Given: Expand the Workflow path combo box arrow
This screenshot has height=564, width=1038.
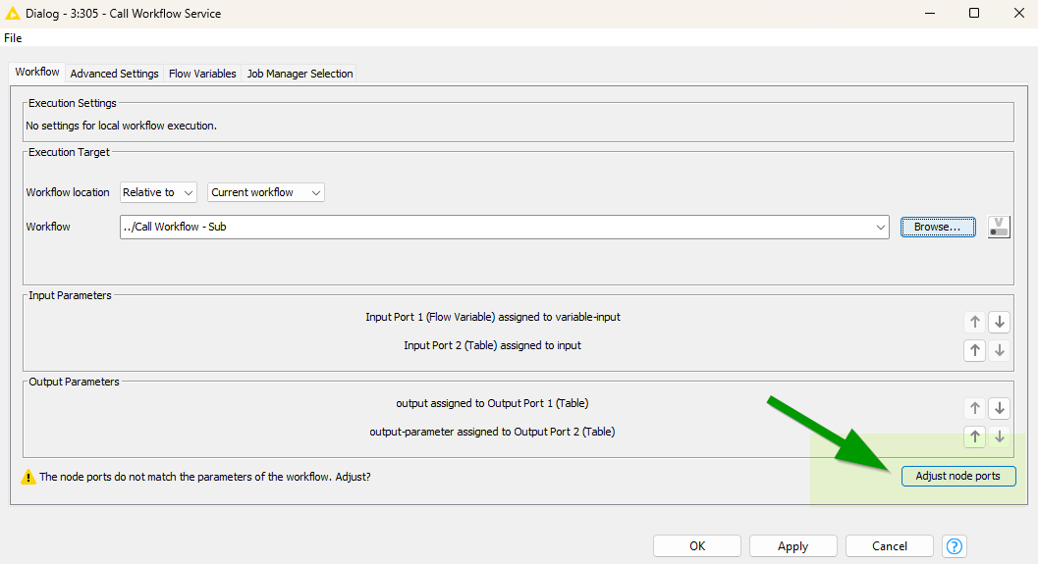Looking at the screenshot, I should pos(881,227).
